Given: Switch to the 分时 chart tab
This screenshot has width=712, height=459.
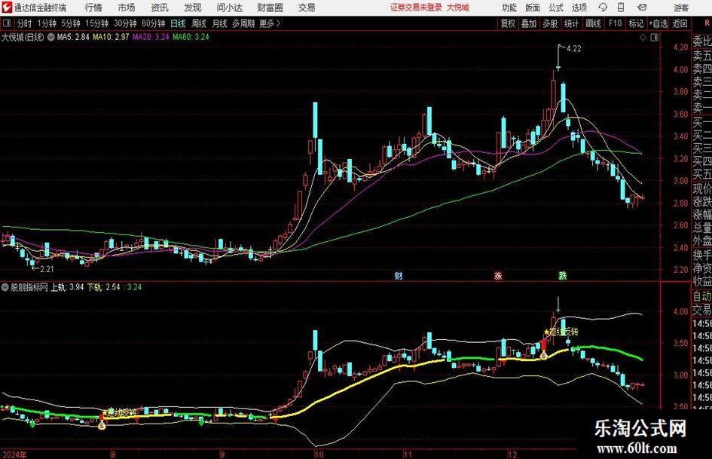Looking at the screenshot, I should pos(24,23).
